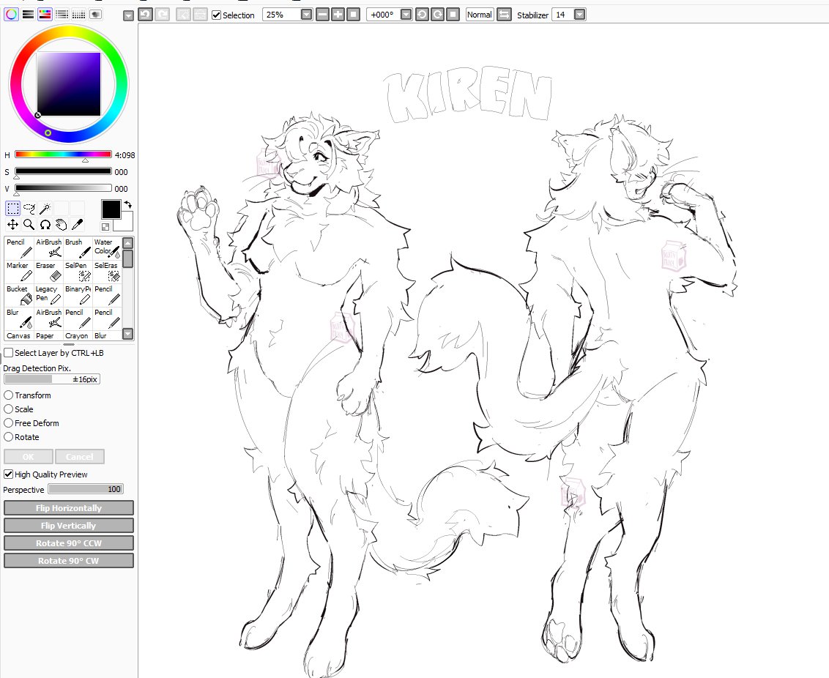Select the Eyedropper color picker tool
This screenshot has width=829, height=678.
[x=77, y=224]
